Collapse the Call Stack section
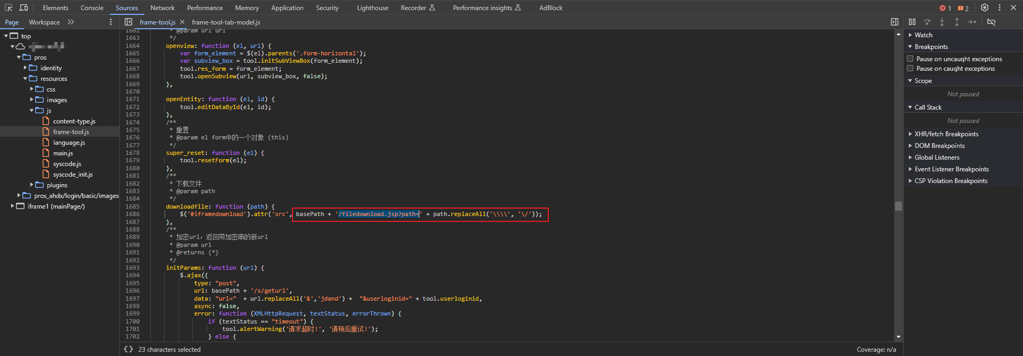This screenshot has width=1023, height=356. [928, 107]
